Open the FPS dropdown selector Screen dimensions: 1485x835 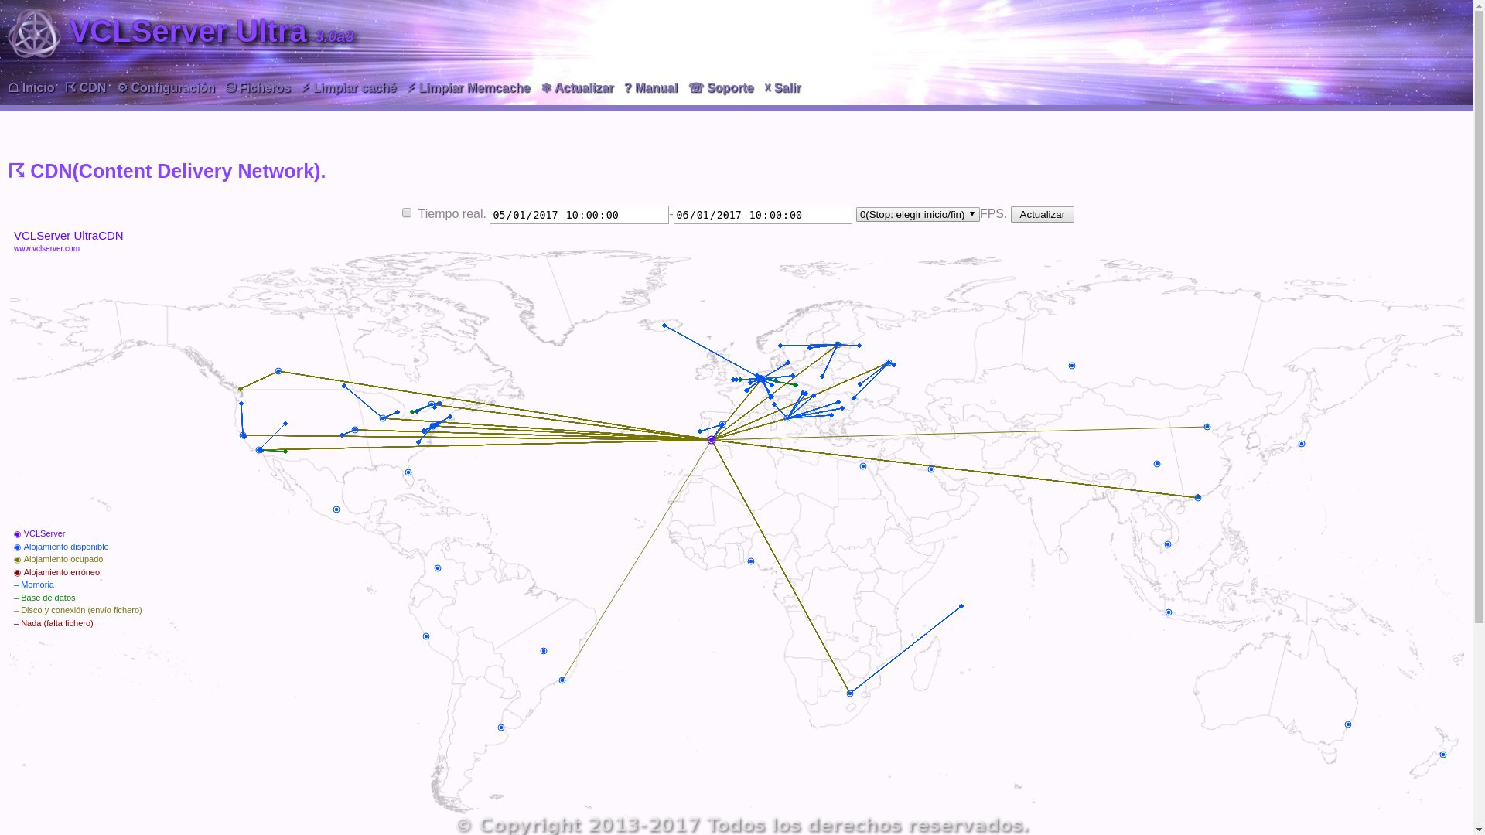tap(918, 214)
